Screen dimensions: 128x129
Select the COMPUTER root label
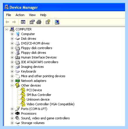coord(24,29)
